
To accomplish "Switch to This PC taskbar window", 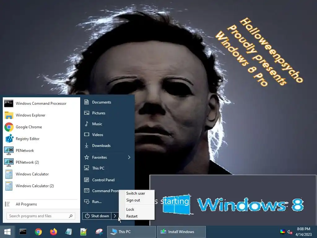I will click(x=131, y=232).
